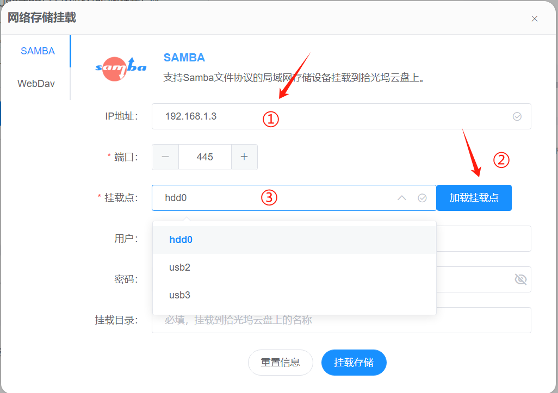Click the mount point validation check icon
Screen dimensions: 558x393
click(422, 198)
